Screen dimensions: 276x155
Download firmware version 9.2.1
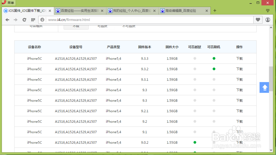click(x=239, y=111)
